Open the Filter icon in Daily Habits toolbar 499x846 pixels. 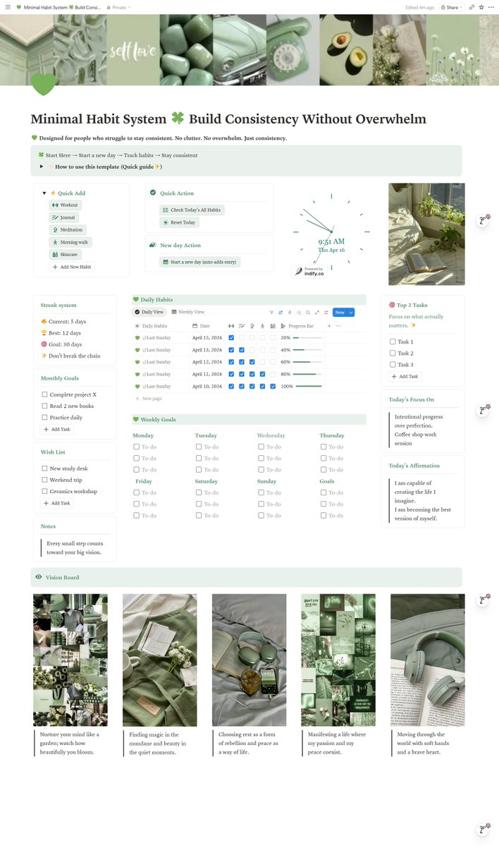pos(271,313)
